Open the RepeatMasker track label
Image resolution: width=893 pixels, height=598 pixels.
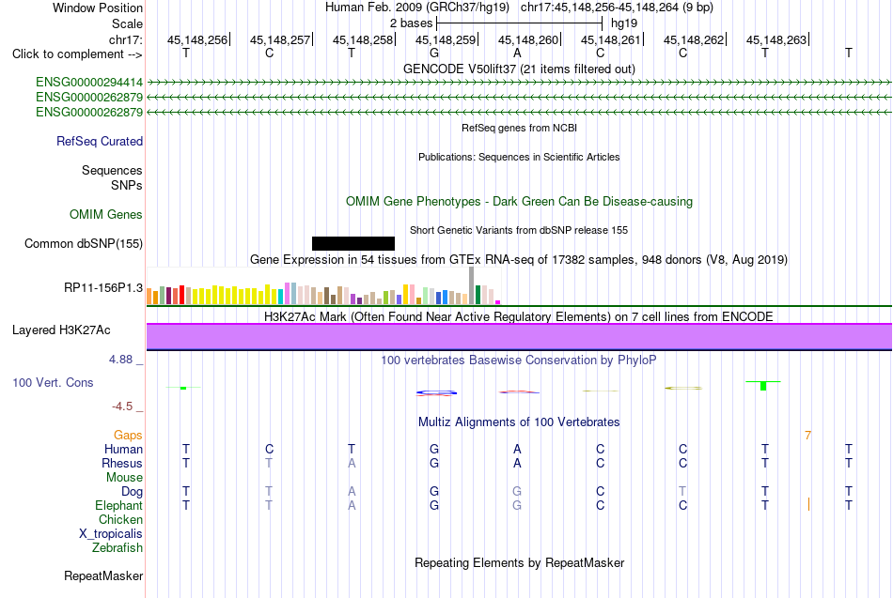[103, 575]
